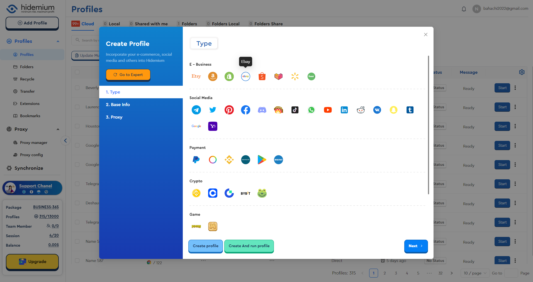This screenshot has width=533, height=282.
Task: Tick the checkbox for Name 587 row
Action: 77,261
